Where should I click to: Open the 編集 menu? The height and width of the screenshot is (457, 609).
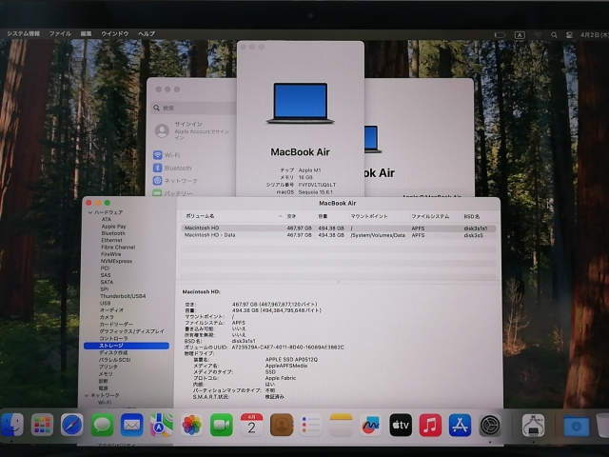pos(87,34)
